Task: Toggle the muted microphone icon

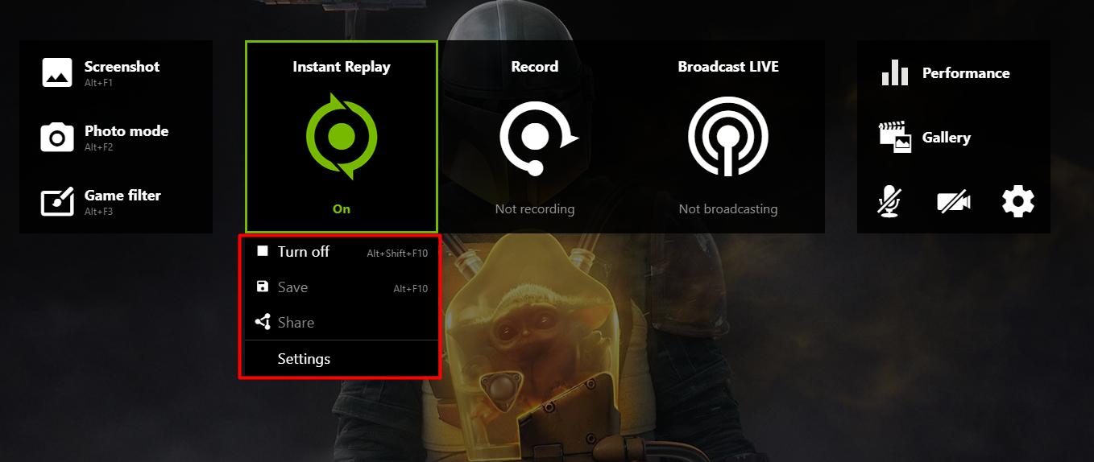Action: (x=889, y=201)
